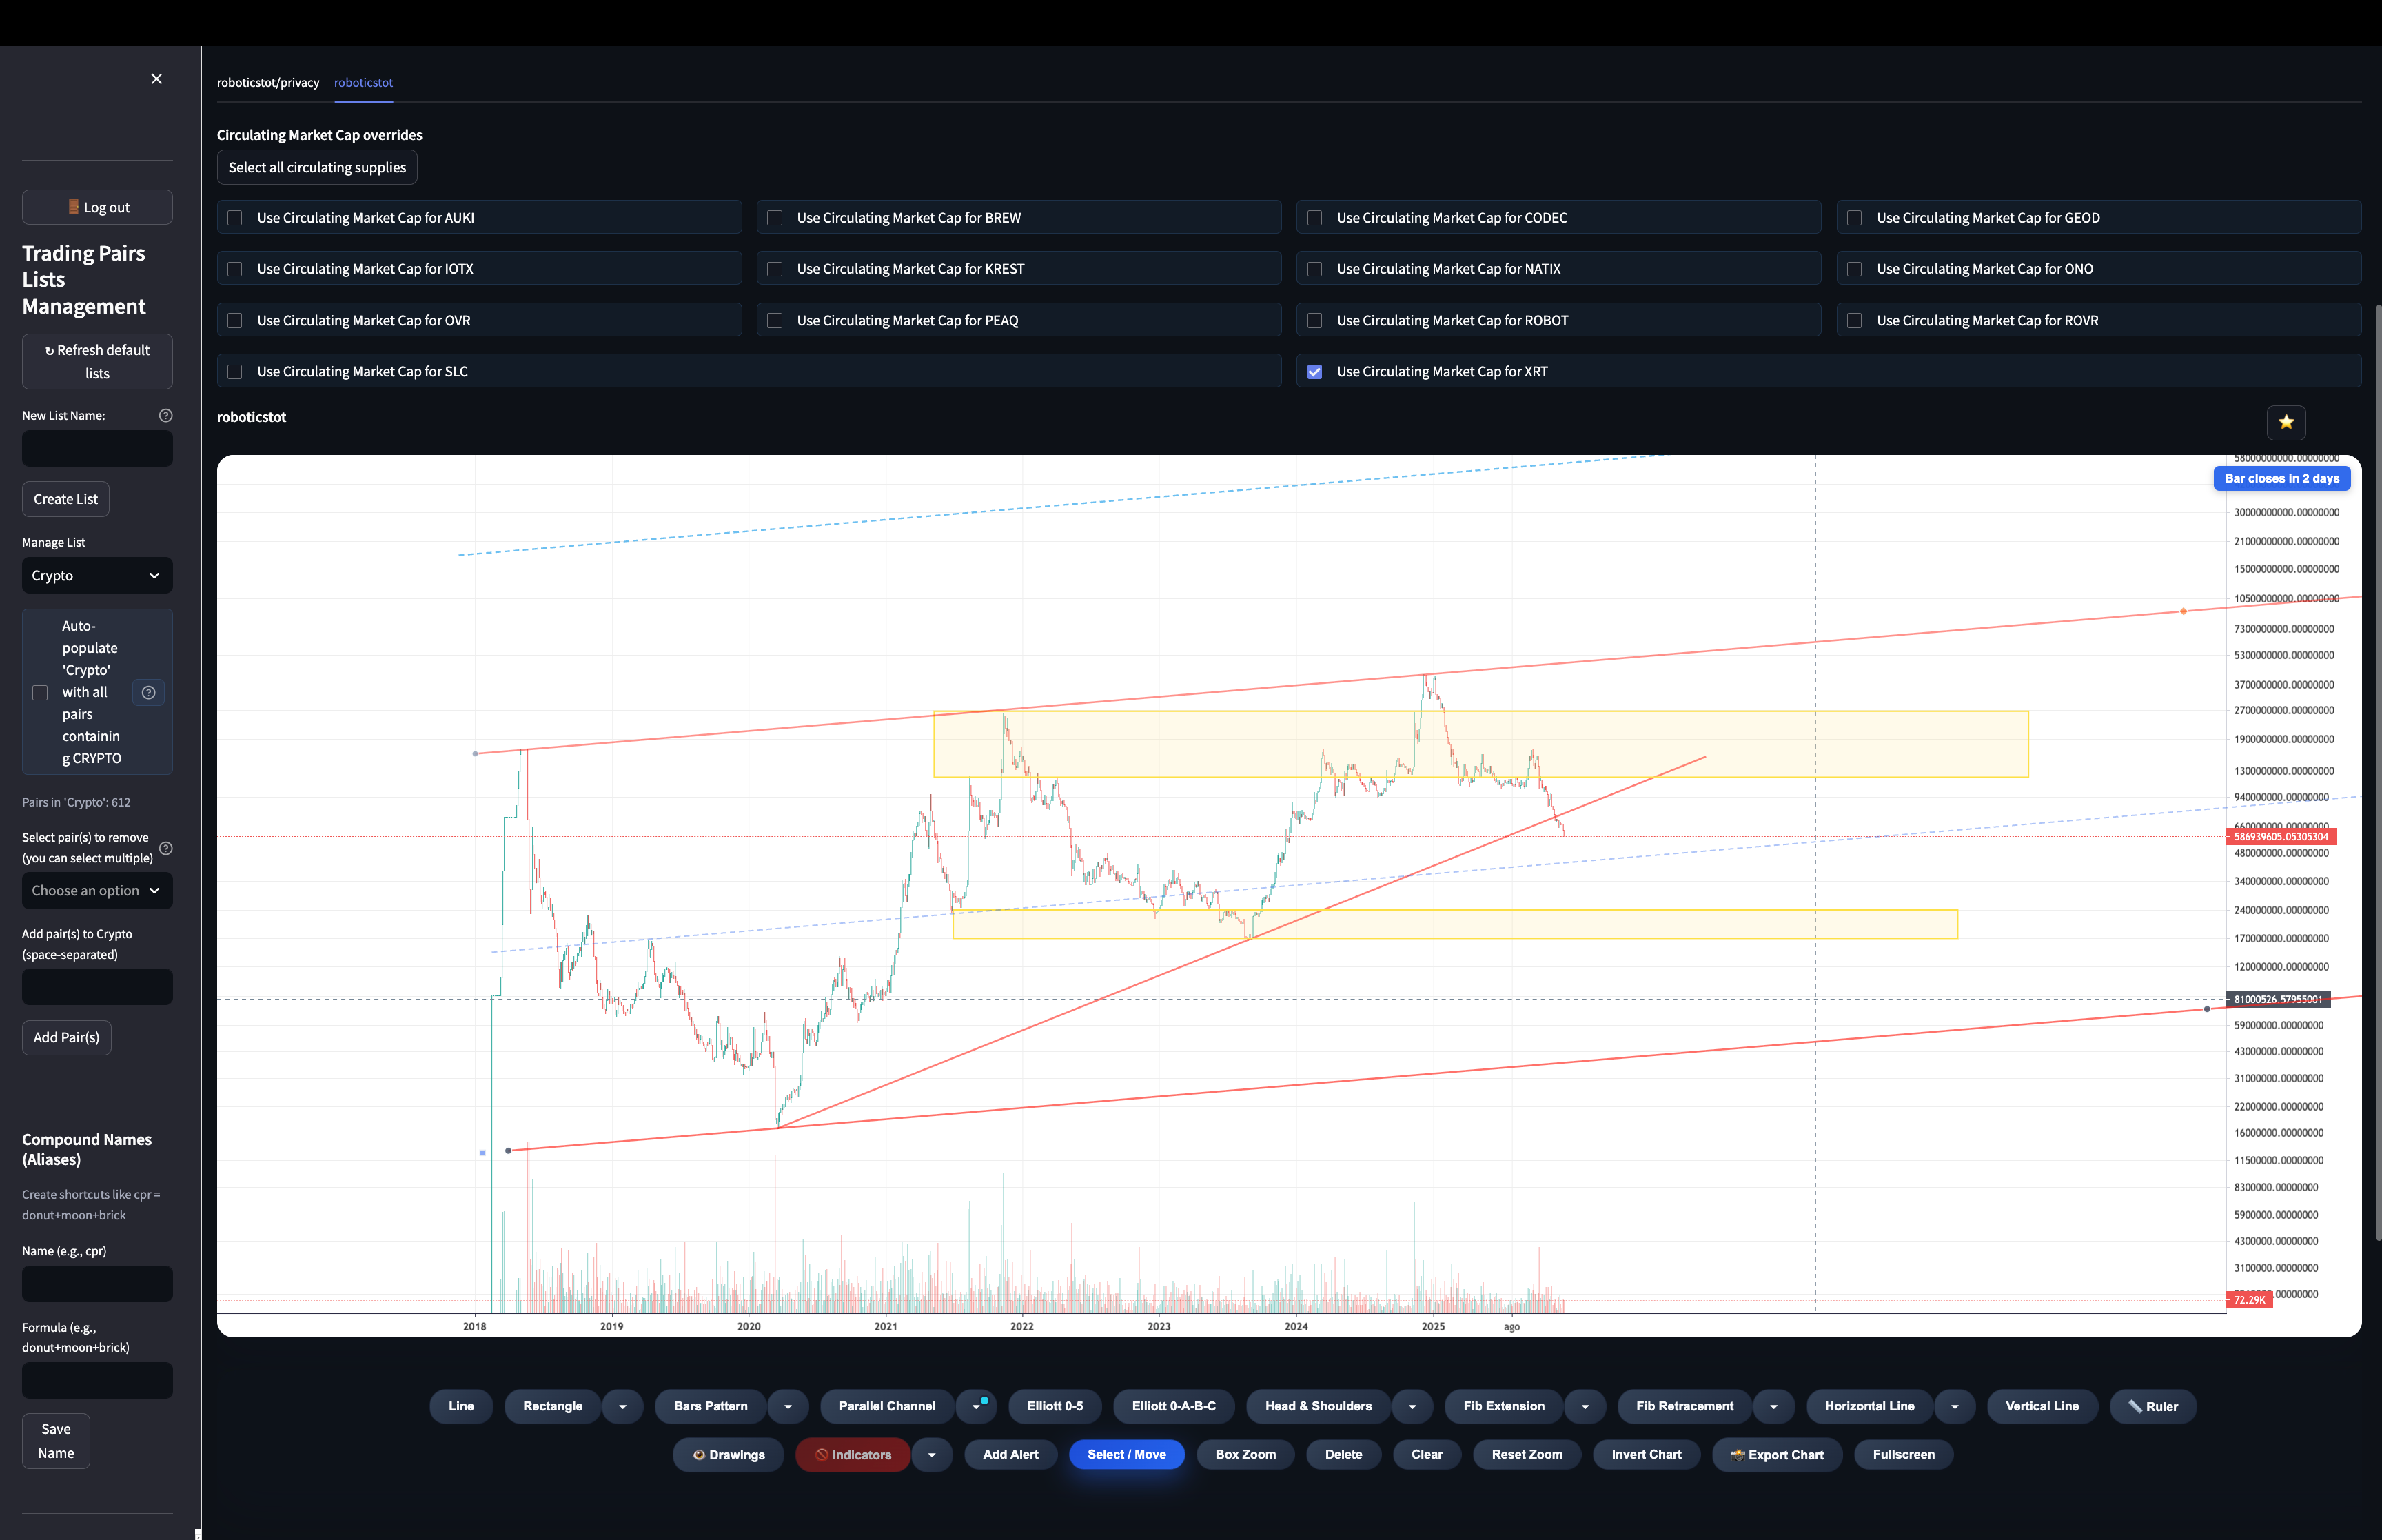This screenshot has height=1540, width=2382.
Task: Uncheck Circulating Market Cap for XRT
Action: 1314,372
